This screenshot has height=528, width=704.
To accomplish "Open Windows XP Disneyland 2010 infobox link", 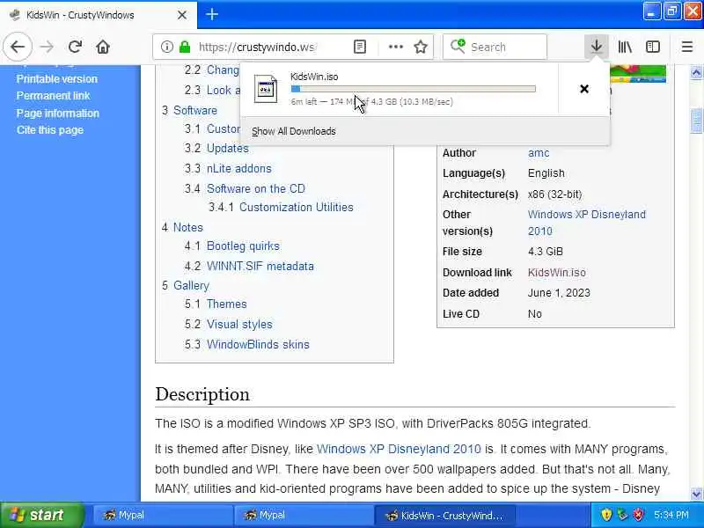I will click(x=586, y=223).
